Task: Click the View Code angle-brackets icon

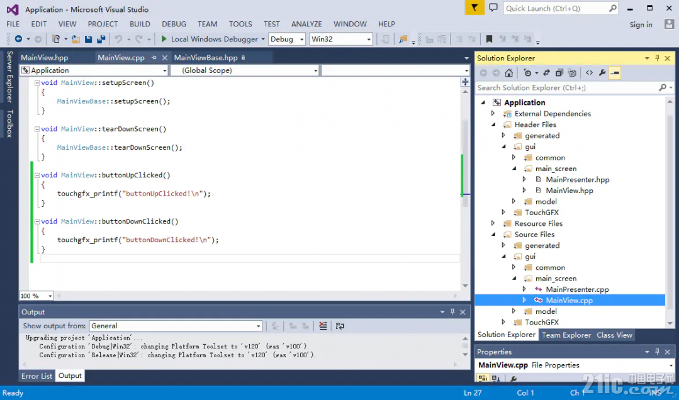Action: click(590, 73)
